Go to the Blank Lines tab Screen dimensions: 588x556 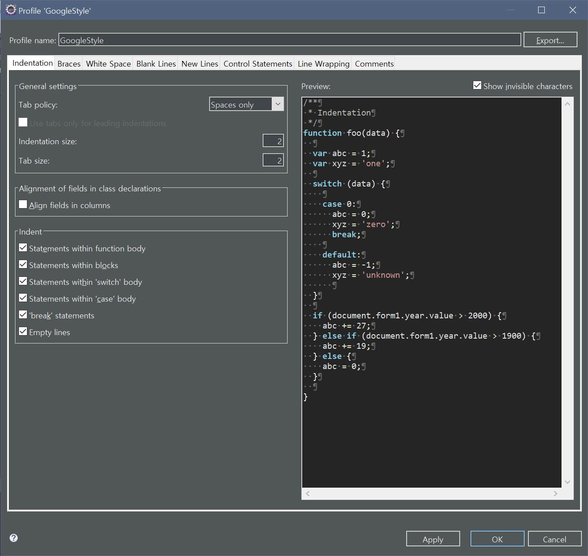point(156,63)
